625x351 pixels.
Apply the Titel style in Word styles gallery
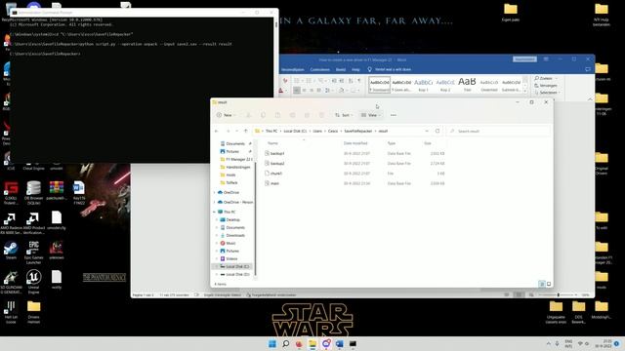tap(467, 85)
